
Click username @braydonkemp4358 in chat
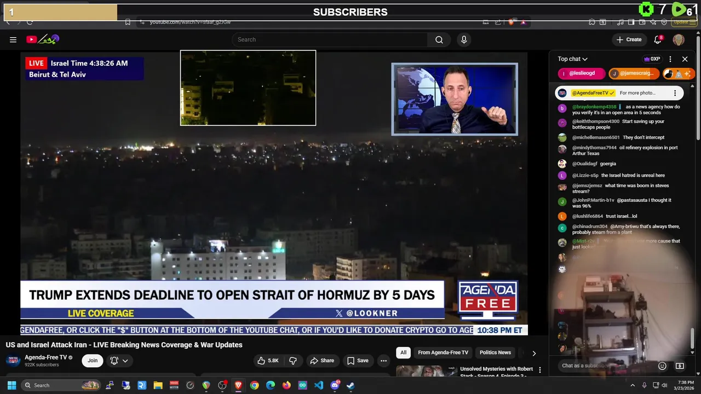(594, 107)
